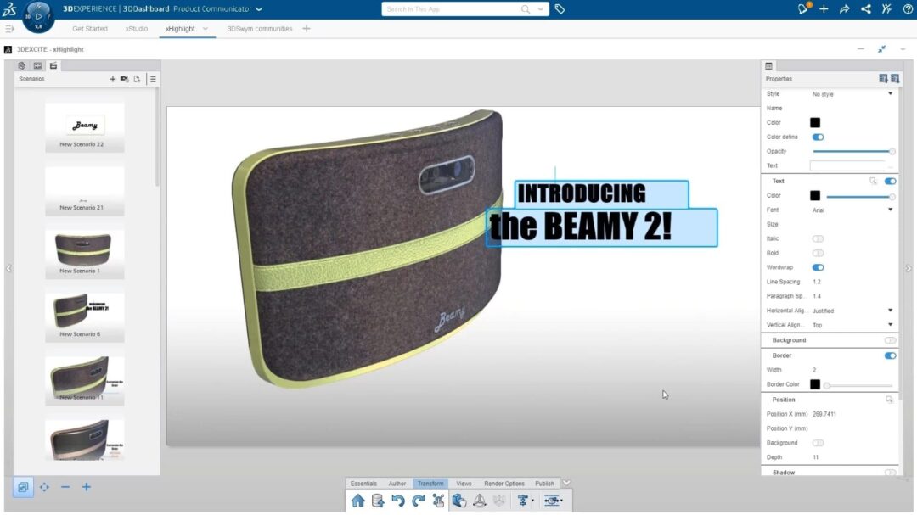Open the Get Started tab
Screen dimensions: 917x515
[x=90, y=29]
